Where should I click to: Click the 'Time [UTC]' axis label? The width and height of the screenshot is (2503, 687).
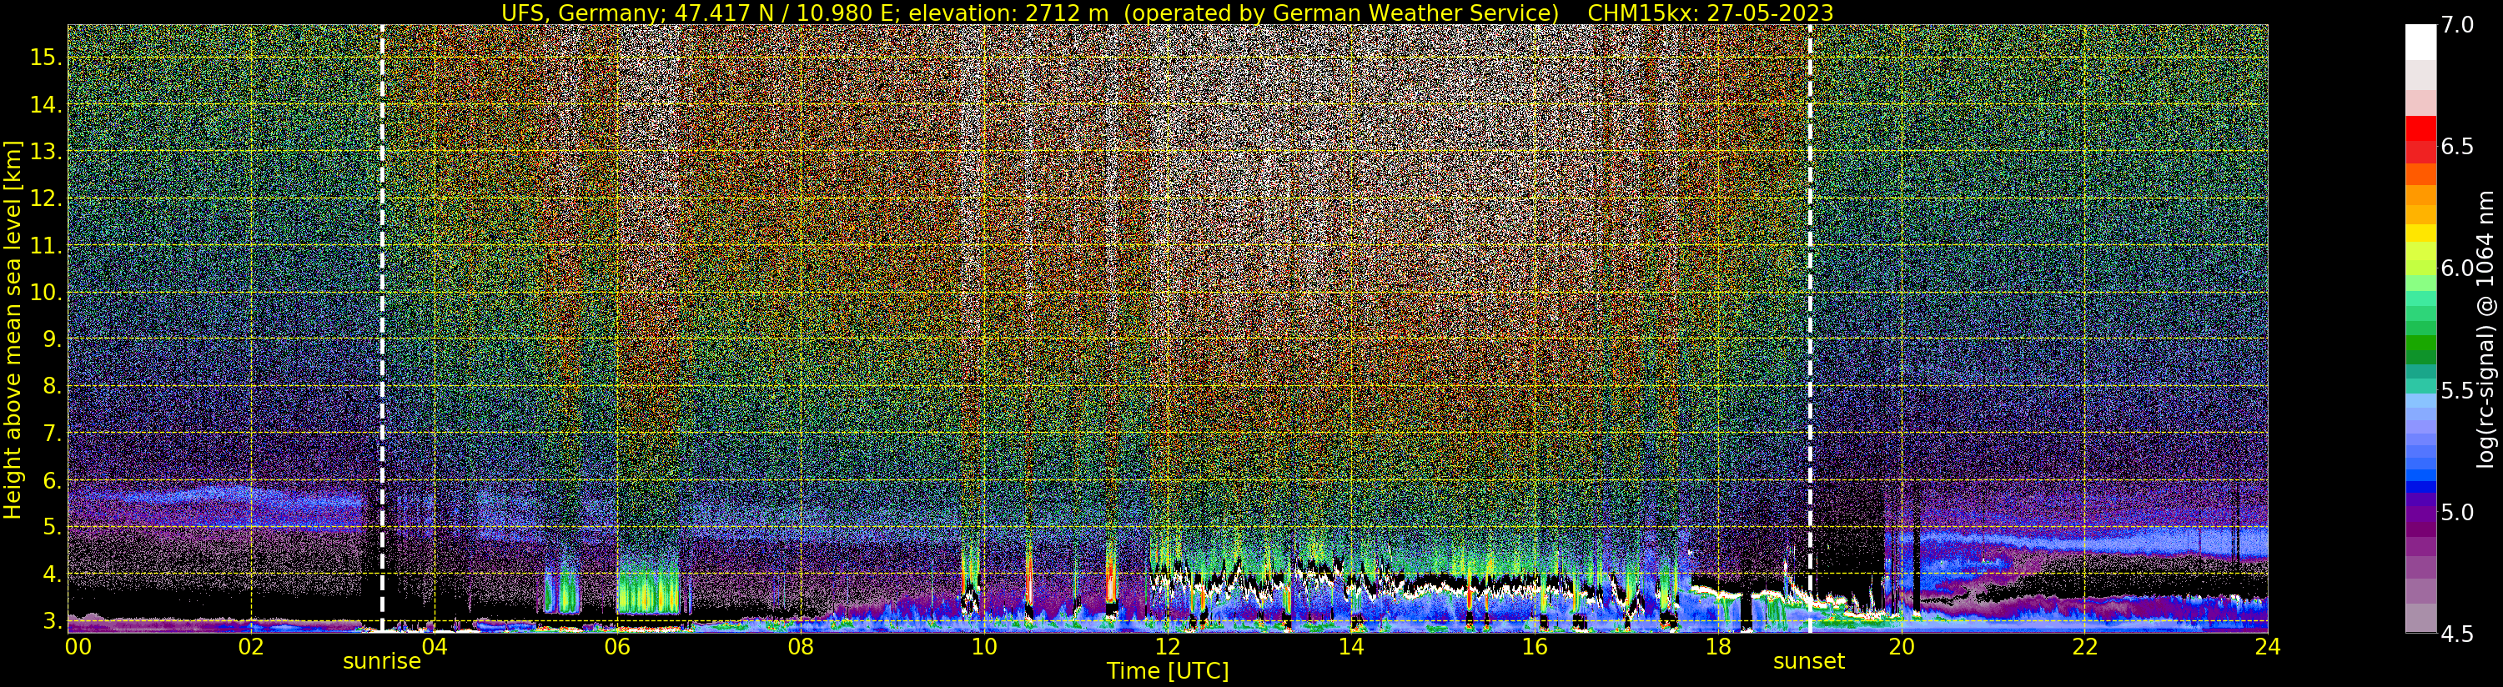[1168, 671]
